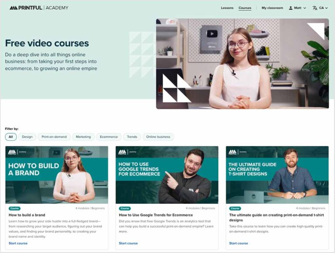
Task: Open the Ultimate Guide T-Shirt Designs thumbnail
Action: (277, 175)
